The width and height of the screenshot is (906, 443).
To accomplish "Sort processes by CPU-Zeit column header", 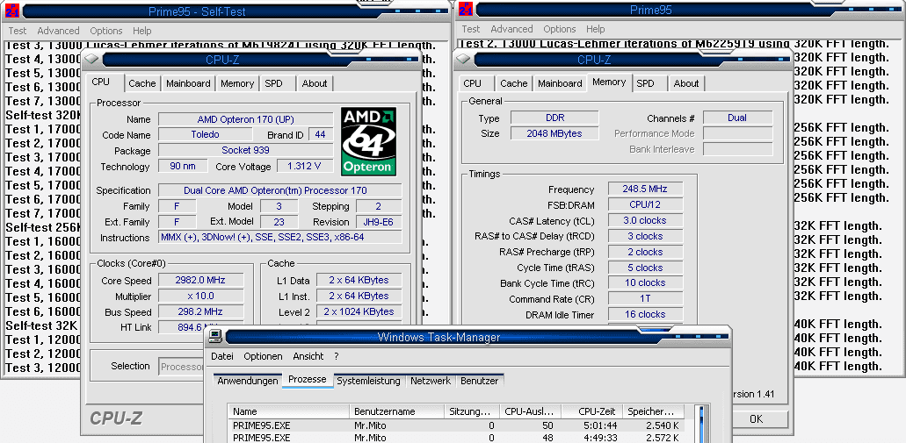I will [592, 411].
